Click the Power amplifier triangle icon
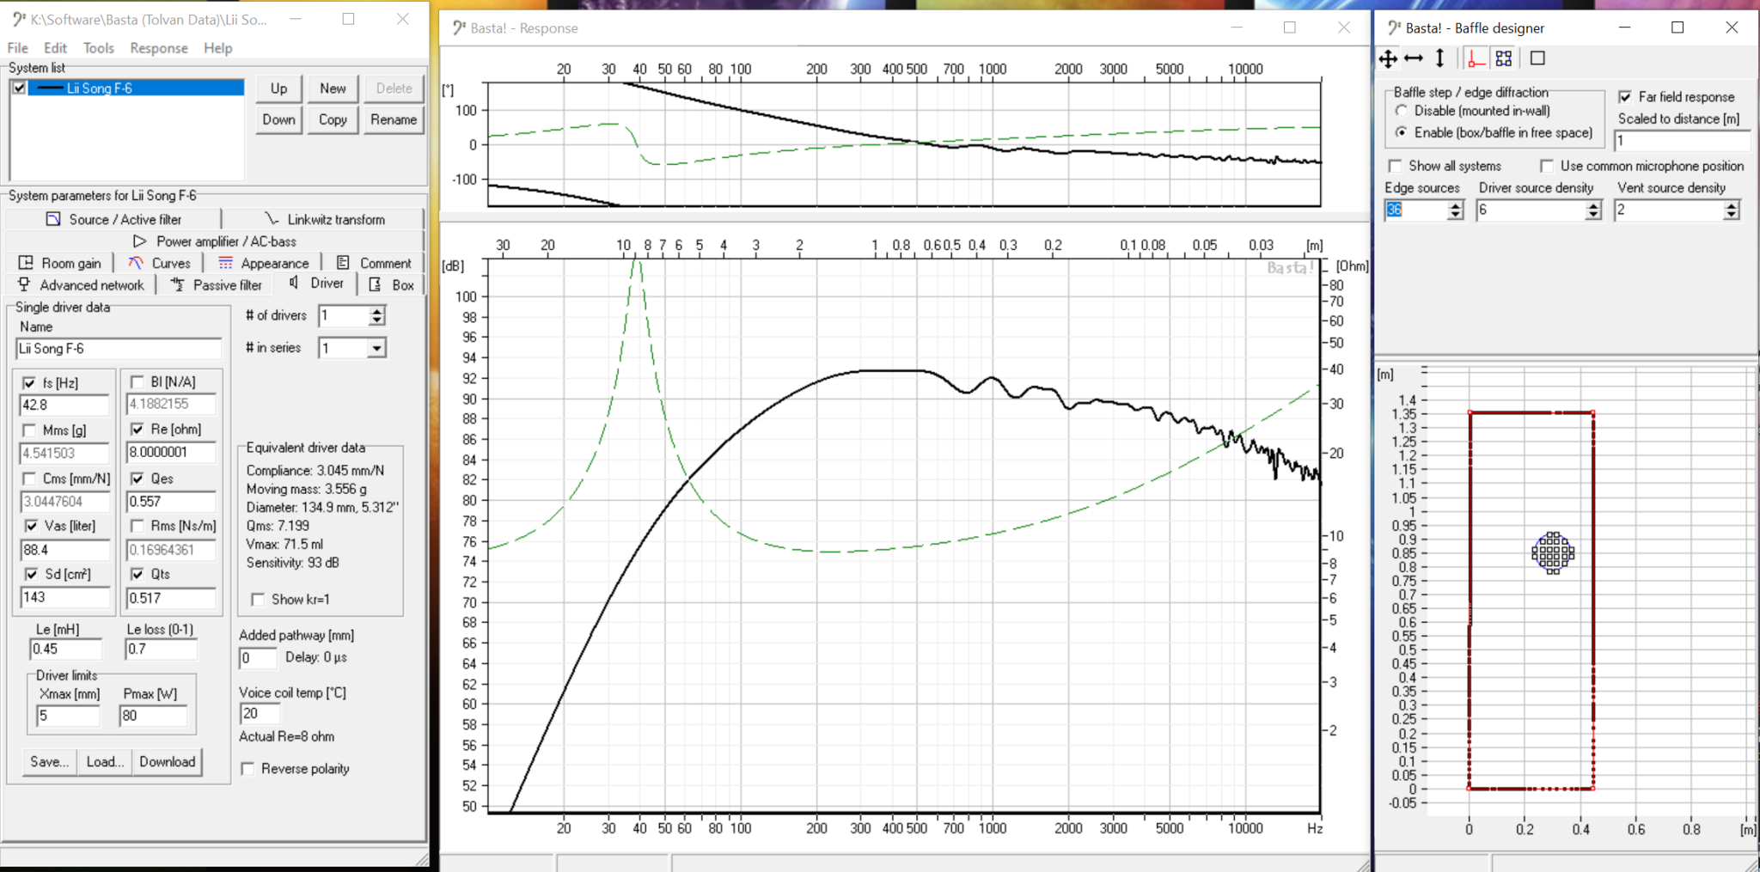 point(140,241)
